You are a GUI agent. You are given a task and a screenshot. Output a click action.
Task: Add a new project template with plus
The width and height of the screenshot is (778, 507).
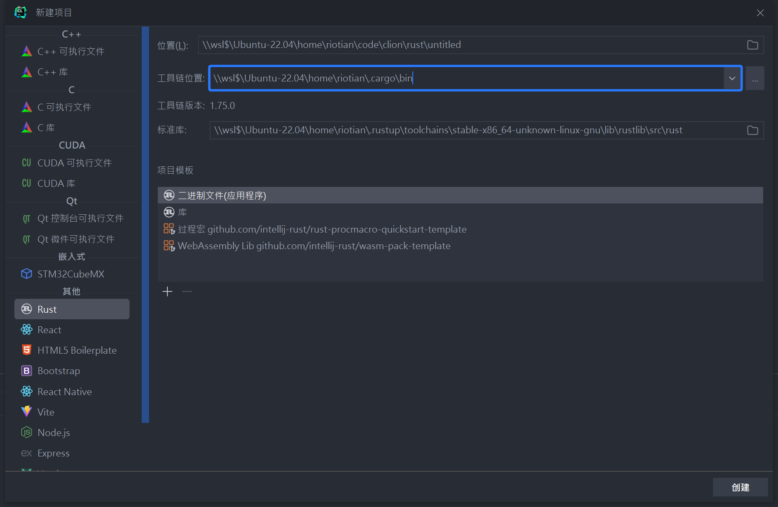(167, 291)
